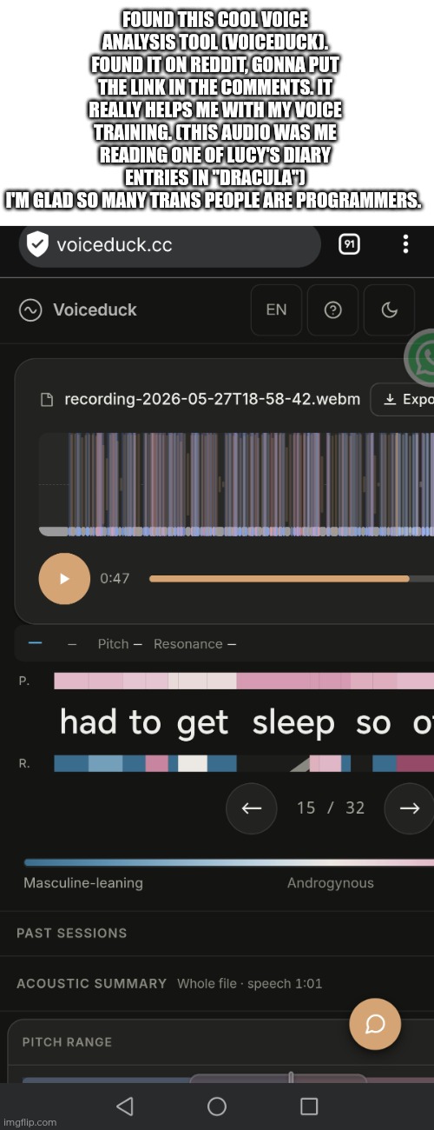Screen dimensions: 434x1130
Task: Open the orange chat bubble button
Action: (x=375, y=1024)
